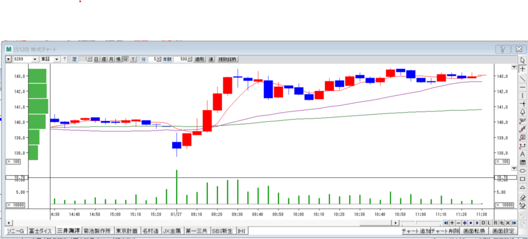Toggle the 日 daily timeframe button
Viewport: 528px width, 239px height.
tap(96, 59)
